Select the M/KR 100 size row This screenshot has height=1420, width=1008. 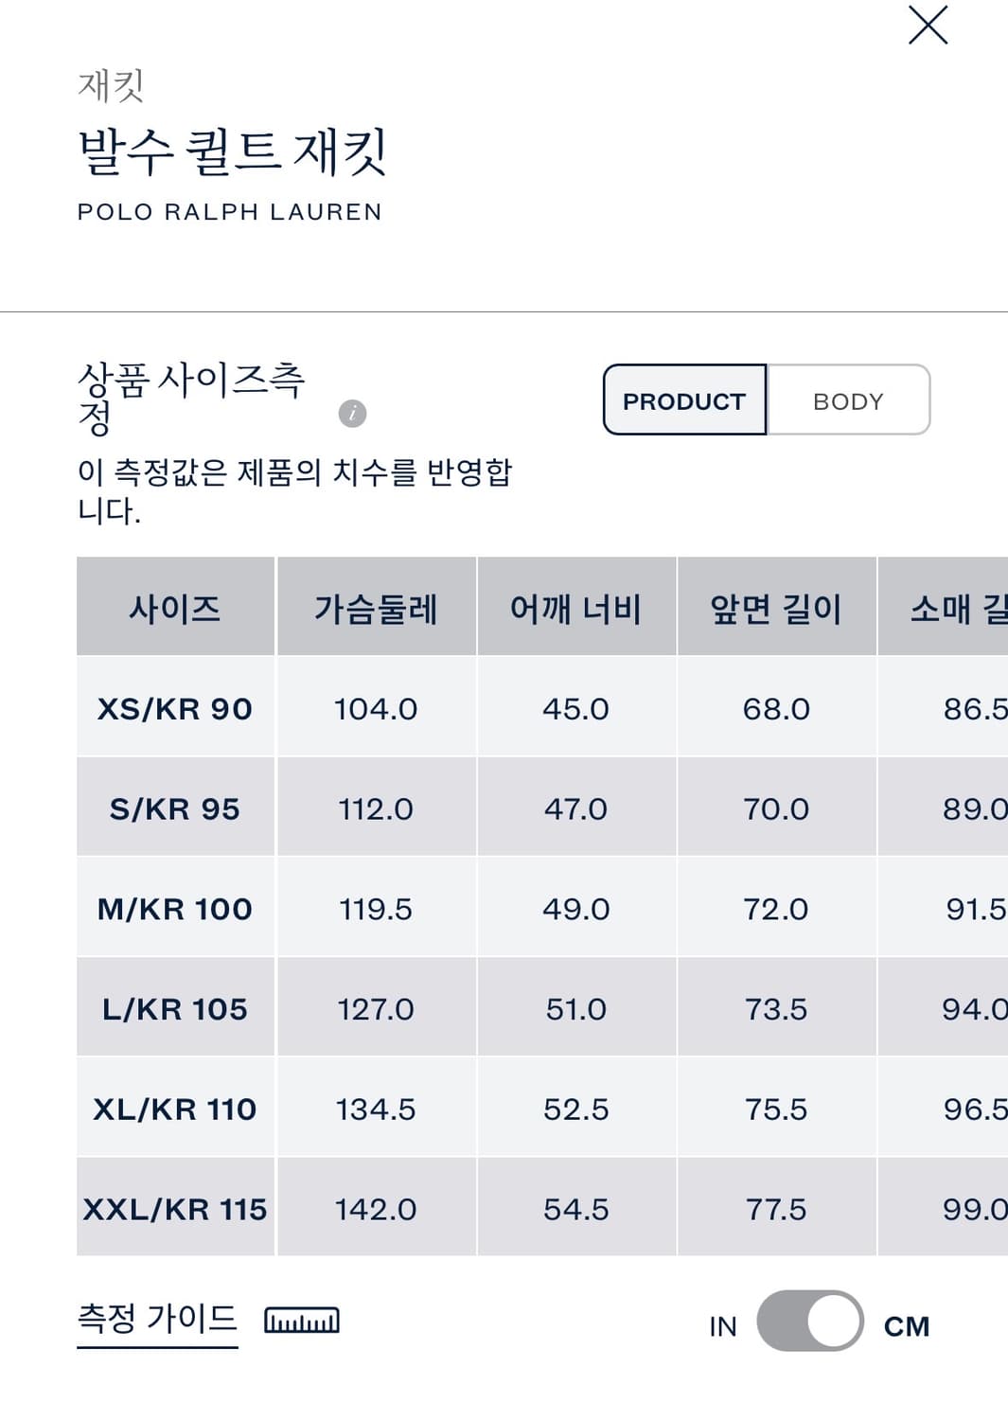(x=174, y=909)
